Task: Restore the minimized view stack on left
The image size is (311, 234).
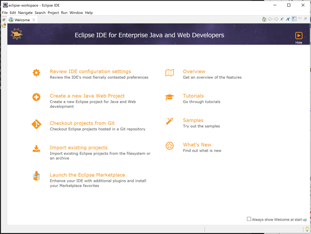Action: pos(4,20)
